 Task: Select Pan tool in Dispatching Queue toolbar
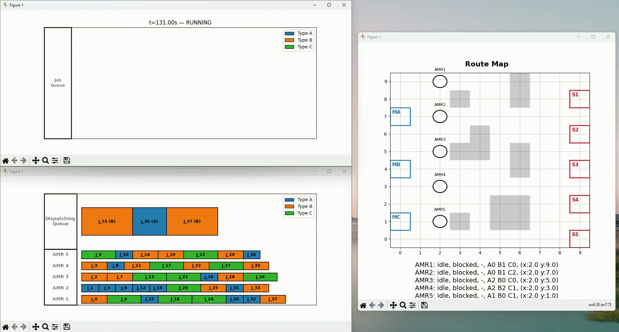coord(36,327)
